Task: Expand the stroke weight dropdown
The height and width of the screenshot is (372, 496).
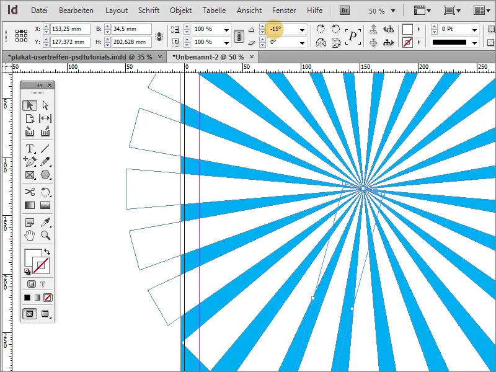Action: (474, 30)
